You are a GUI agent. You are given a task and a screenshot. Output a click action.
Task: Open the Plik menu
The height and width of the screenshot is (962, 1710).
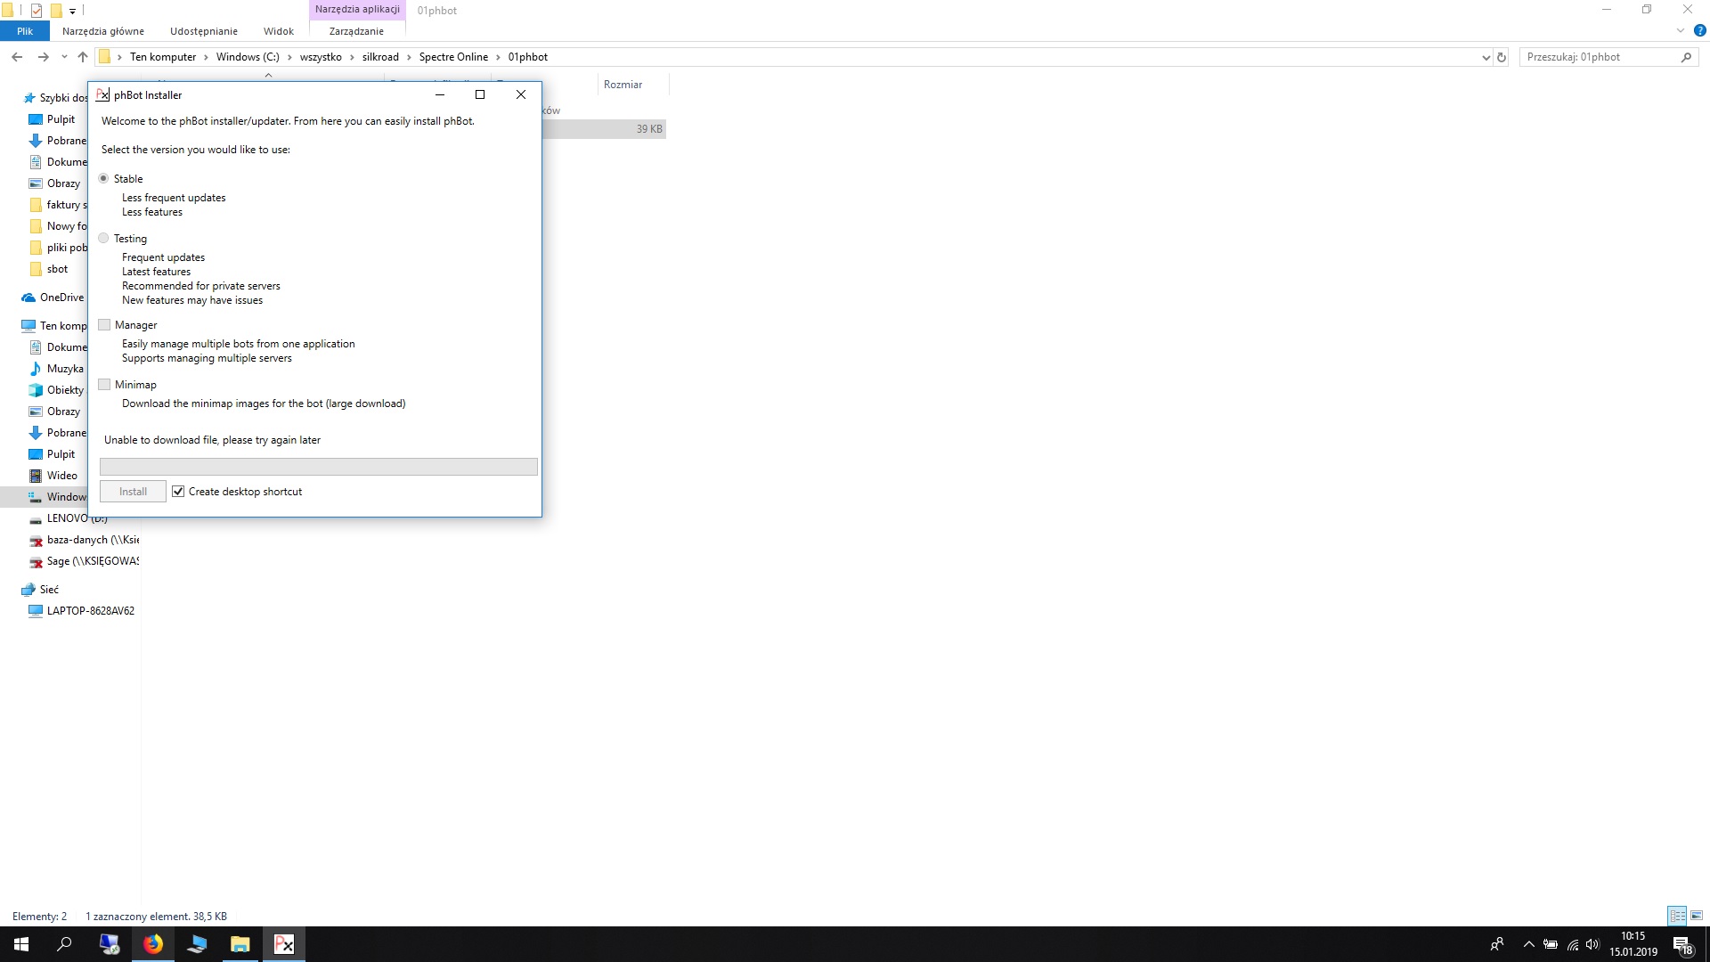(x=25, y=31)
